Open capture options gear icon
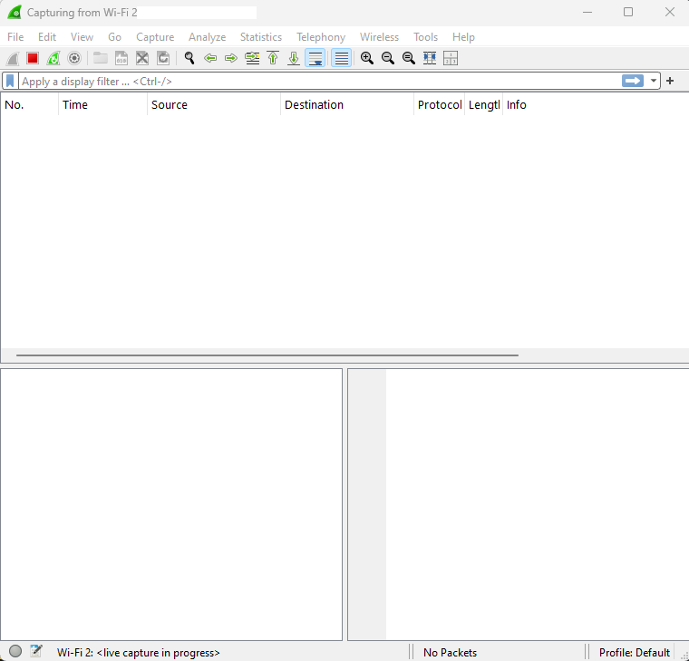 tap(74, 58)
